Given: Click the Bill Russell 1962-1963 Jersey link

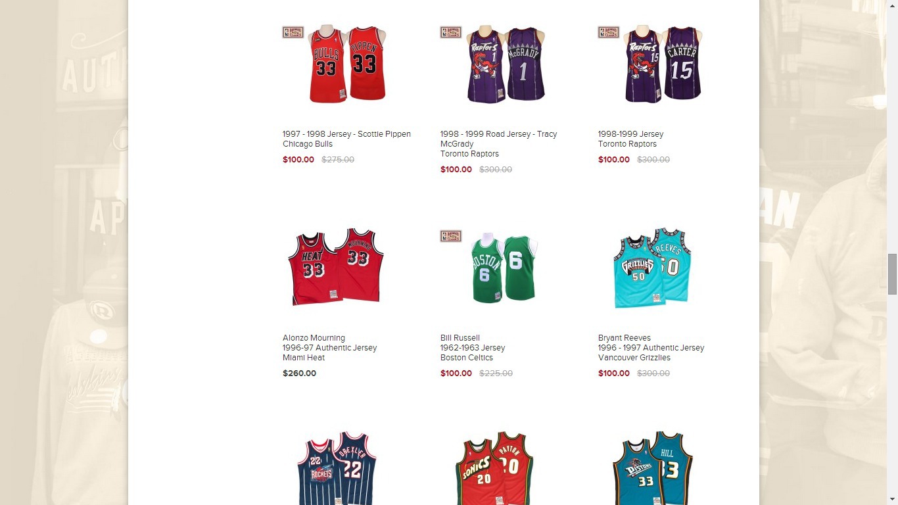Looking at the screenshot, I should tap(473, 348).
